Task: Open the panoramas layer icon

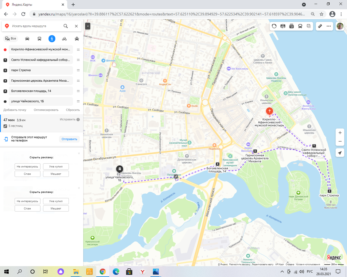Action: [x=283, y=26]
